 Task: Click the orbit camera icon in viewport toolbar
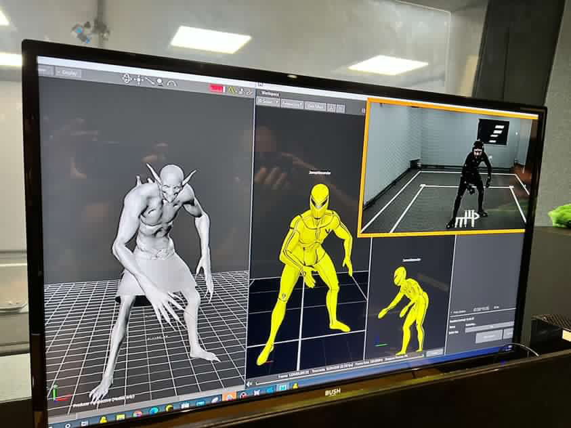tap(126, 79)
